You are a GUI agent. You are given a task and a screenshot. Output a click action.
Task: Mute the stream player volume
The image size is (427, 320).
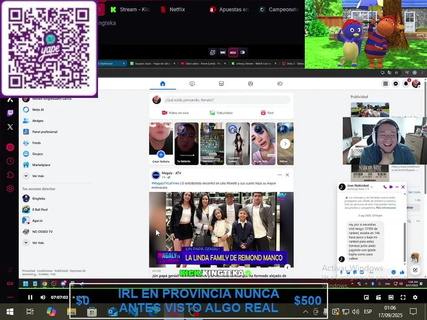click(x=43, y=297)
